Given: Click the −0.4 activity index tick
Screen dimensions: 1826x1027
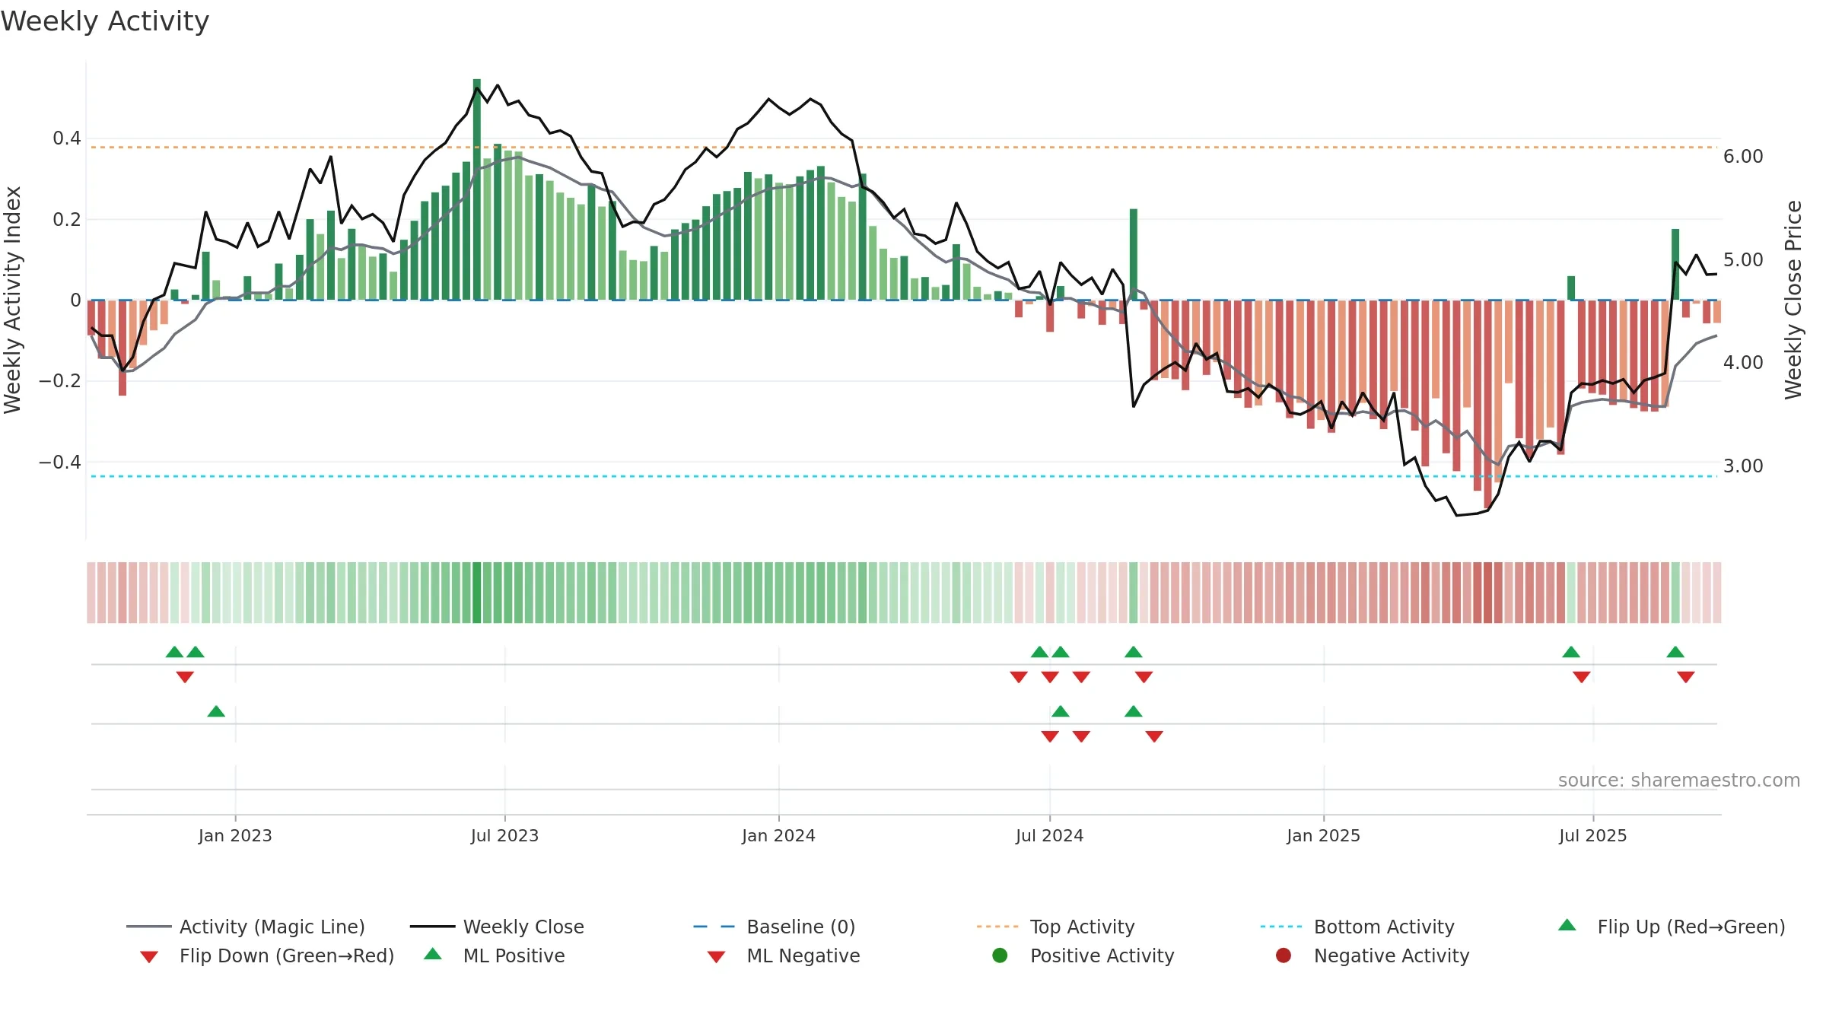Looking at the screenshot, I should pyautogui.click(x=59, y=463).
